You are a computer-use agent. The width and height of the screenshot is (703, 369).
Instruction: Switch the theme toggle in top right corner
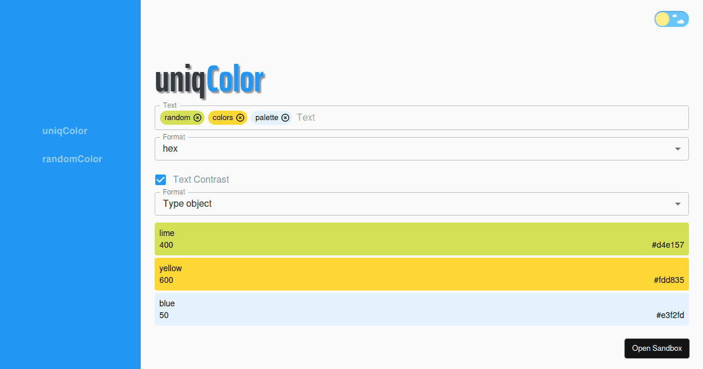[x=671, y=19]
